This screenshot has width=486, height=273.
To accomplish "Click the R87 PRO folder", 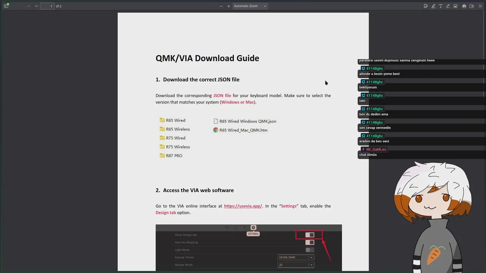I will (171, 155).
